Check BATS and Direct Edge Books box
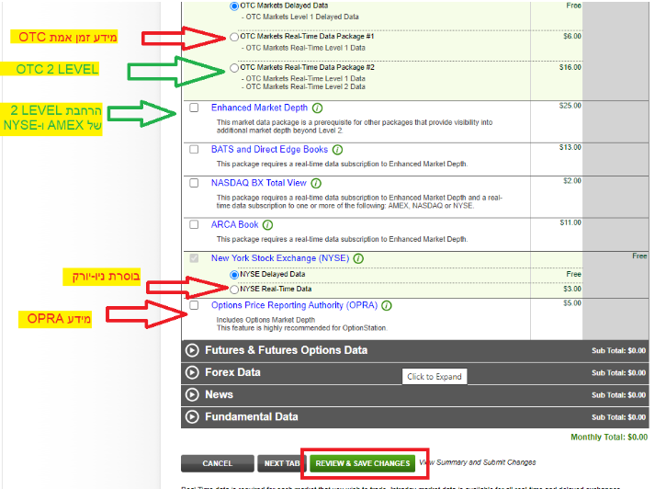 click(194, 150)
